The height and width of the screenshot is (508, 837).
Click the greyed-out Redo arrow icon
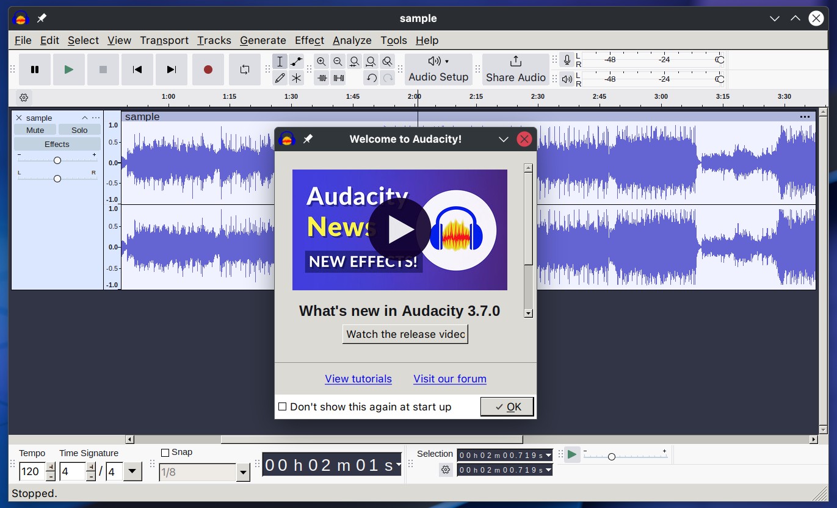(387, 77)
